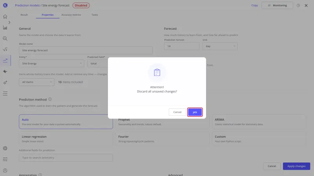
Task: Click the Prediction method info icon
Action: tap(50, 99)
